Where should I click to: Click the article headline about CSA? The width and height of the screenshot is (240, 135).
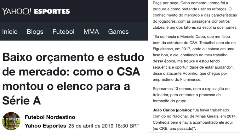73,79
